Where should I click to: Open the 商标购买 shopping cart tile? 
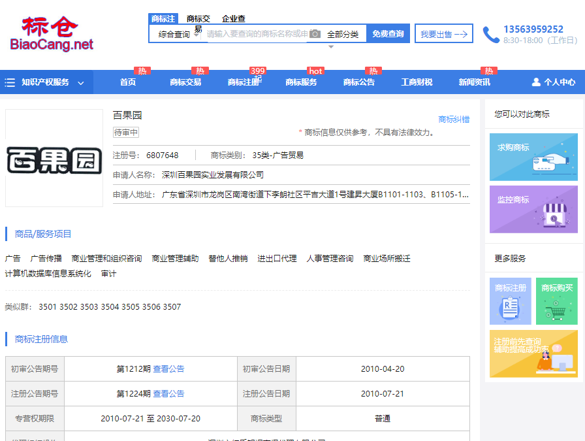[x=557, y=301]
